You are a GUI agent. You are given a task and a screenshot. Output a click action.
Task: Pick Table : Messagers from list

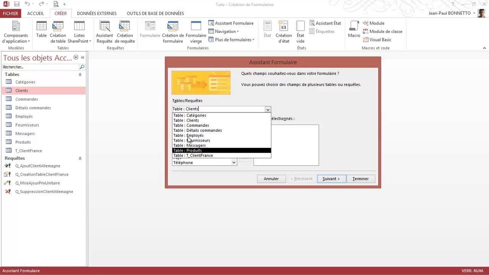click(x=222, y=146)
